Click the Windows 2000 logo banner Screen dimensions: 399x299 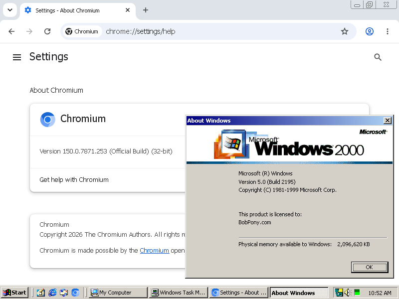coord(289,145)
